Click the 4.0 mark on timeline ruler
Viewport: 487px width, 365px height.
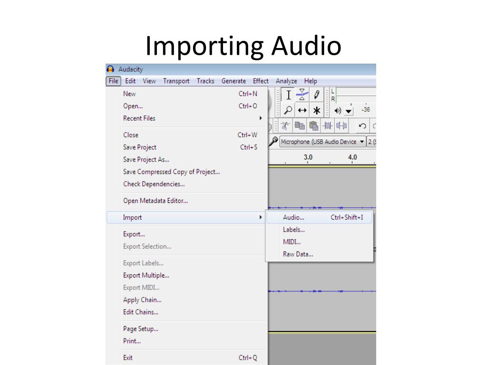point(352,157)
